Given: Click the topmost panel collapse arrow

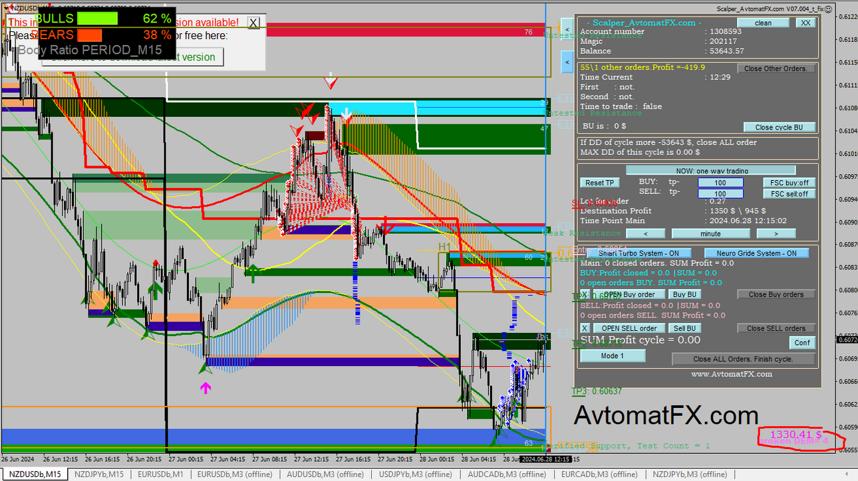Looking at the screenshot, I should click(x=567, y=29).
